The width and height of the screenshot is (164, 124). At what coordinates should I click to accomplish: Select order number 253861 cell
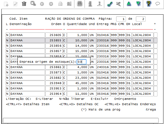[54, 67]
